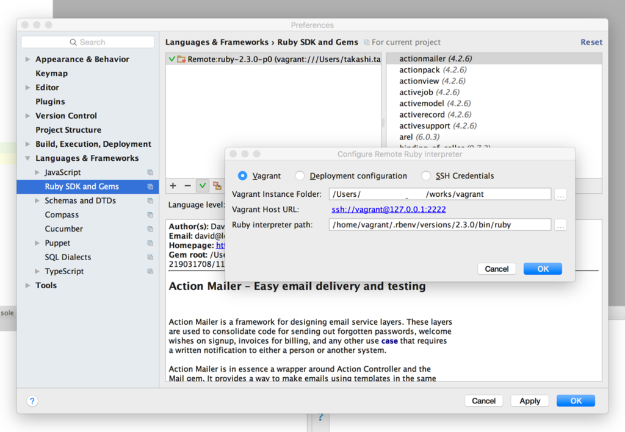Click the Vagrant Instance Folder field
This screenshot has width=625, height=432.
(440, 194)
